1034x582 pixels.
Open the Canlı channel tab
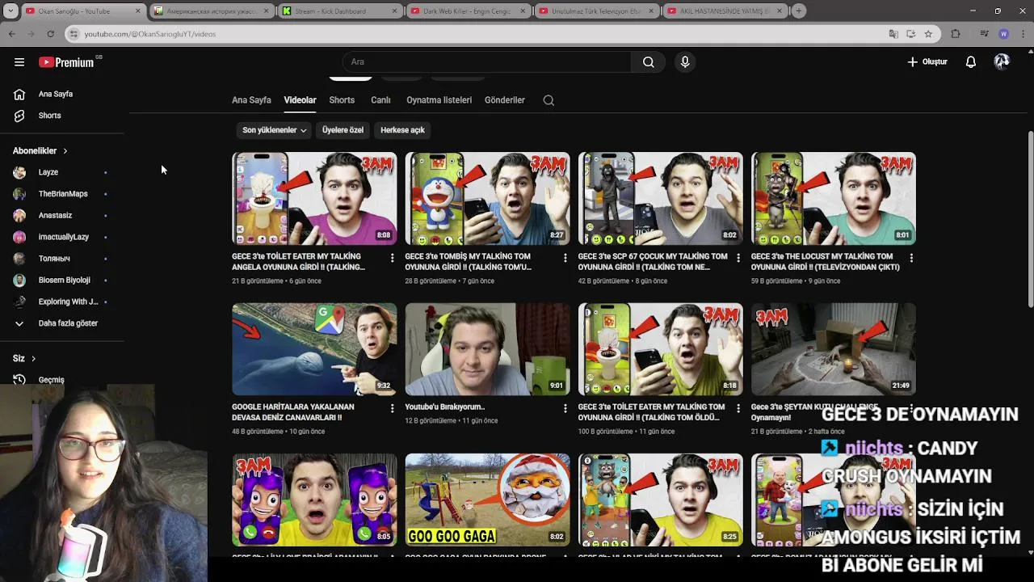pos(380,100)
